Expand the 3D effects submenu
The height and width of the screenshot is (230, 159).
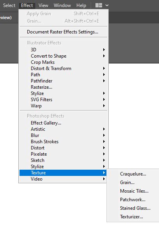pyautogui.click(x=64, y=50)
